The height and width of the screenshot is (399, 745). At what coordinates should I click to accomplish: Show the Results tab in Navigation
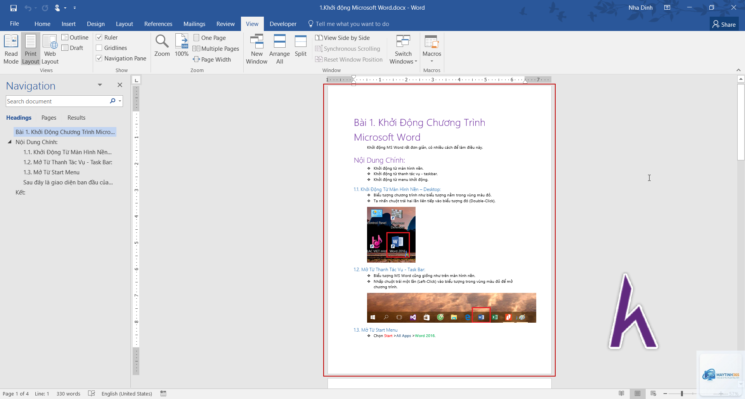point(76,118)
